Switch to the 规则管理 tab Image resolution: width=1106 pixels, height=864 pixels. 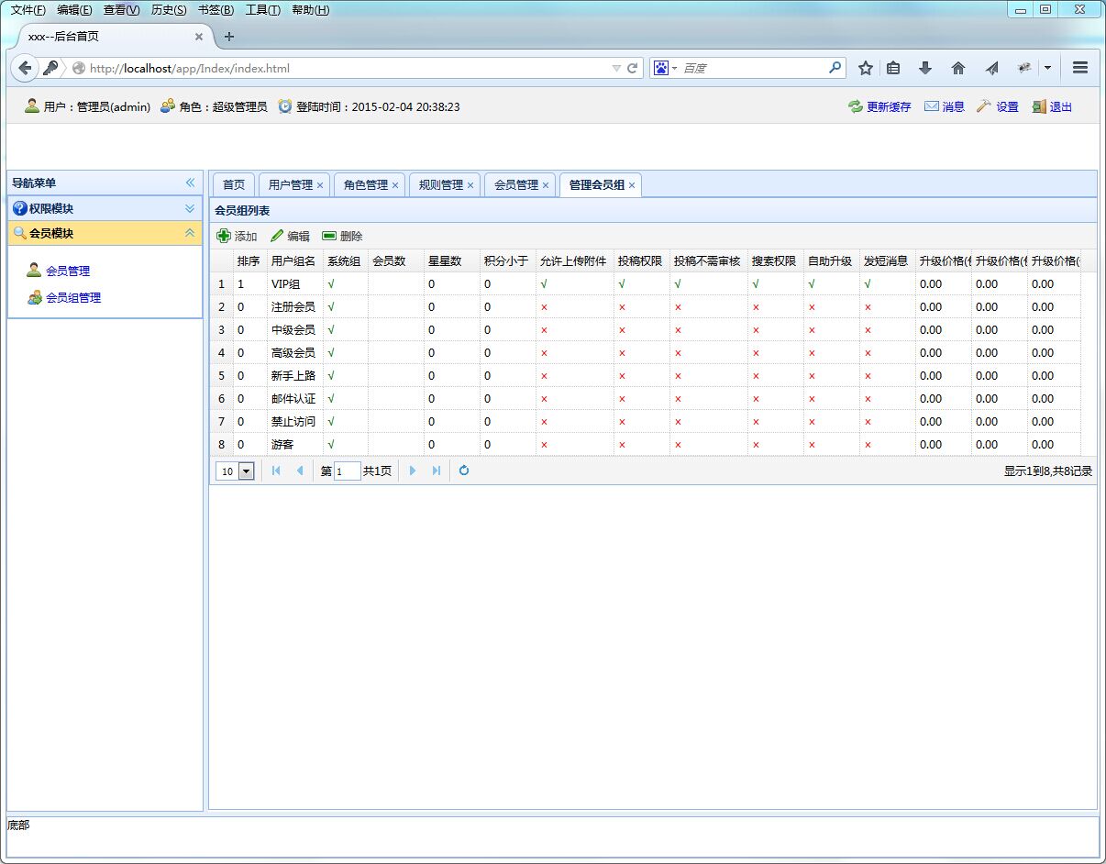click(x=441, y=185)
